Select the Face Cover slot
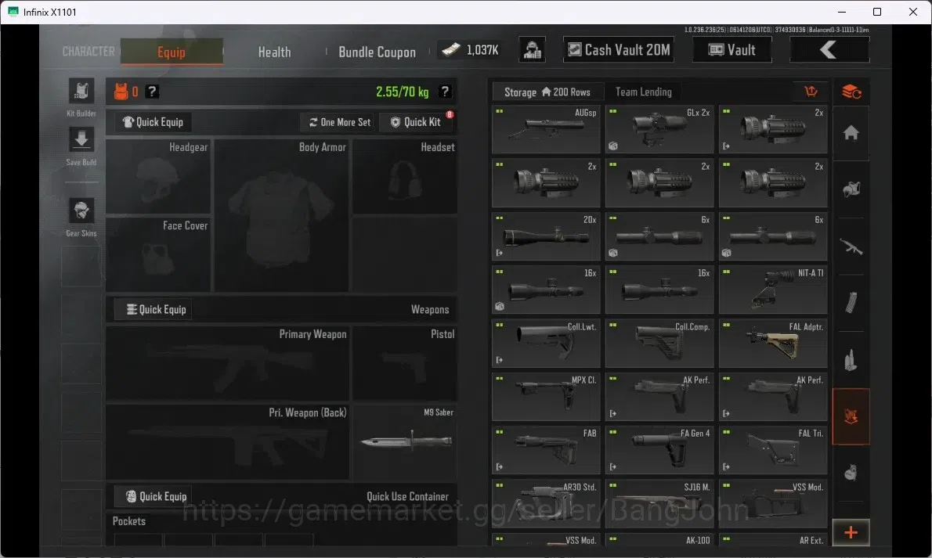 point(159,255)
